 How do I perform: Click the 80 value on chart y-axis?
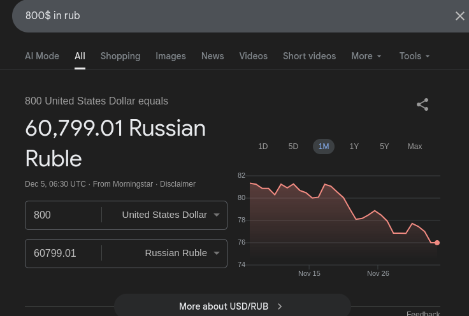tap(242, 198)
